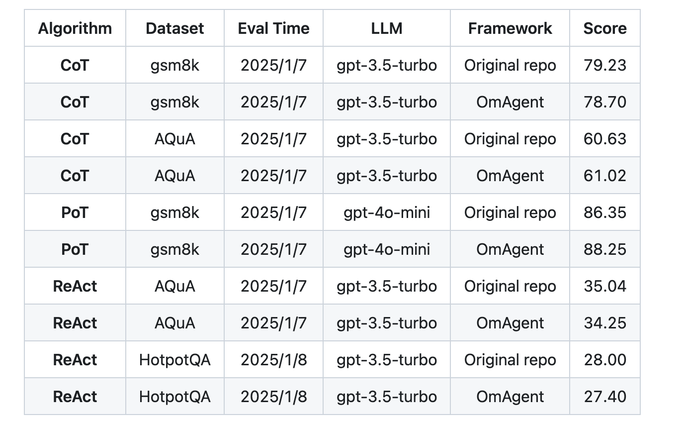Screen dimensions: 685x422
Task: Select the 86.35 score cell
Action: click(x=605, y=212)
